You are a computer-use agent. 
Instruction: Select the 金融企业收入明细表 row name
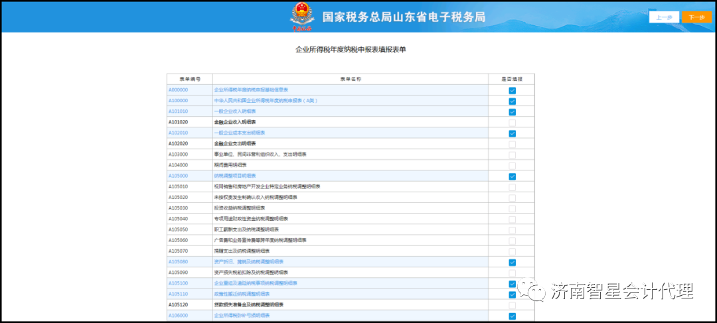tap(234, 122)
